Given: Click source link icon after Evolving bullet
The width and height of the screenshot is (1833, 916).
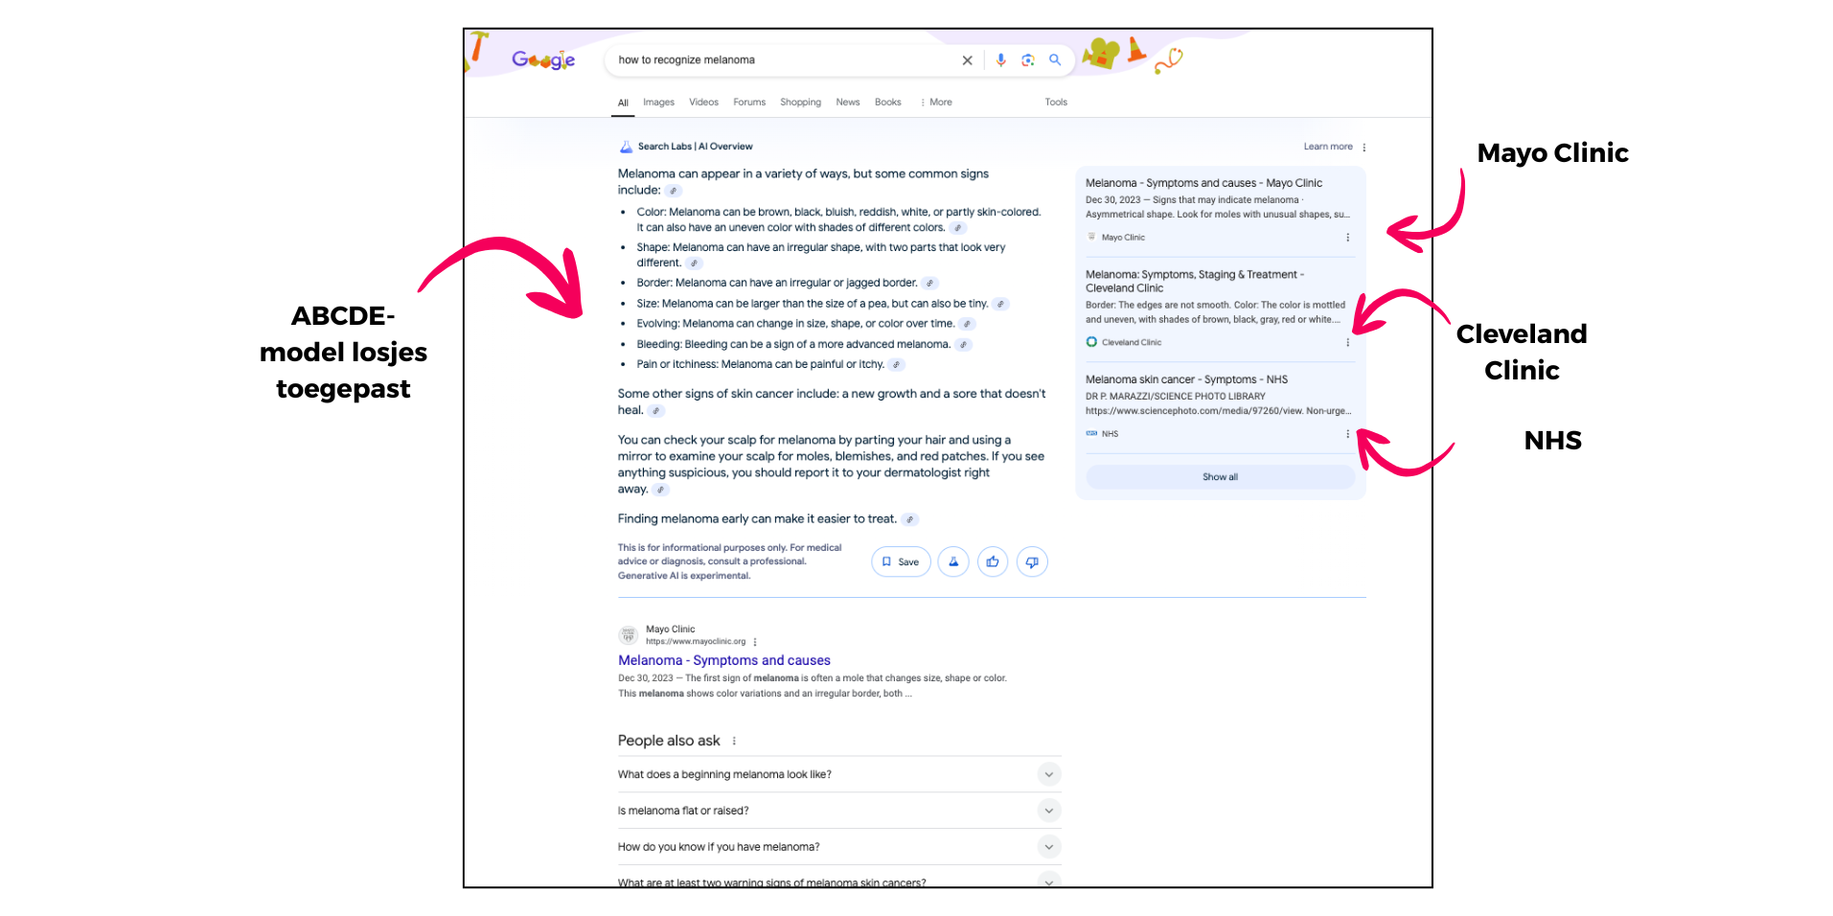Looking at the screenshot, I should click(968, 325).
